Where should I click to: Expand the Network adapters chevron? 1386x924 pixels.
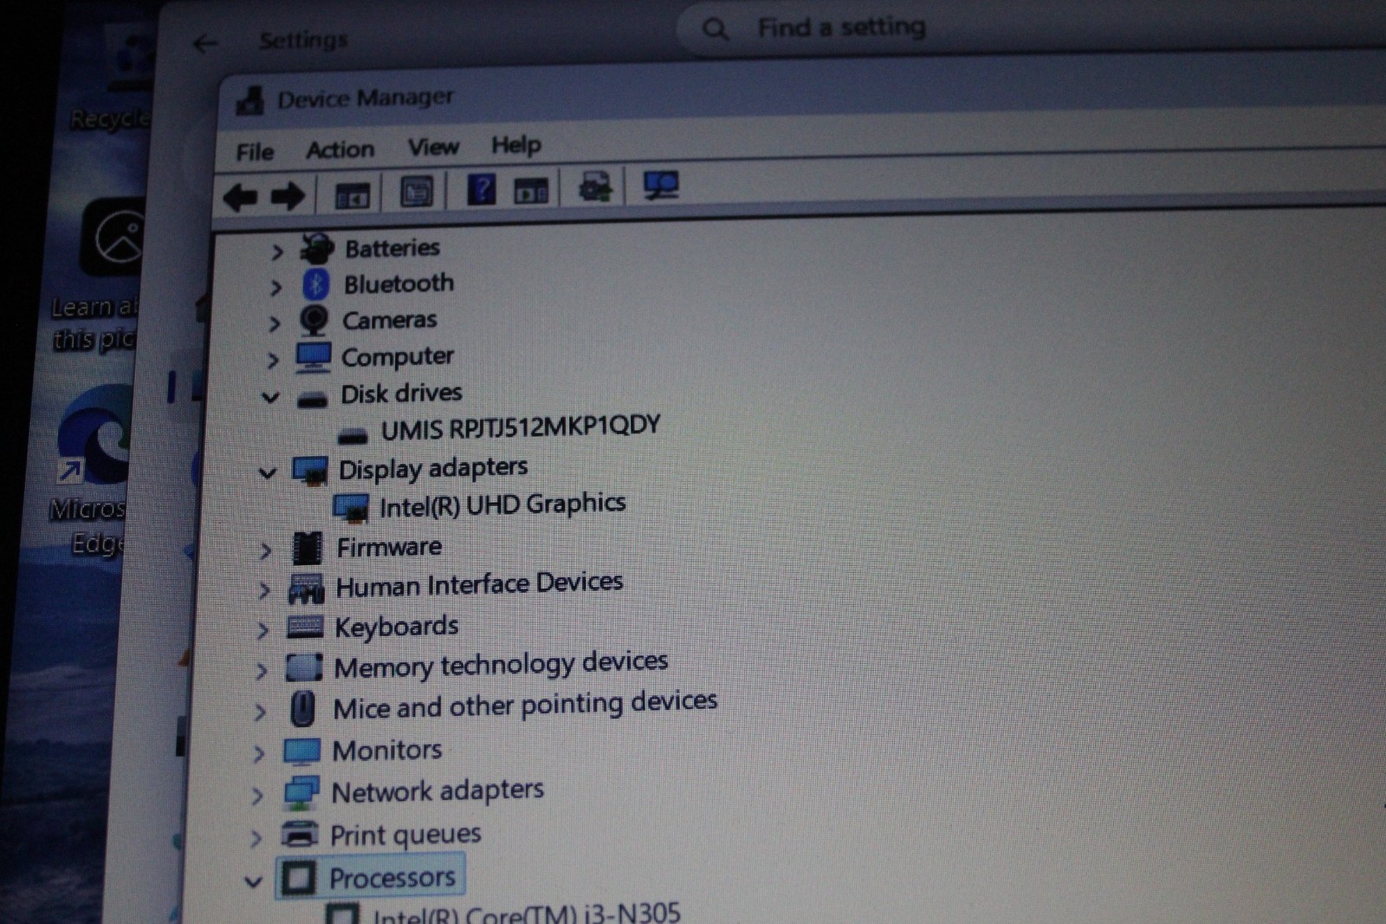[x=256, y=795]
